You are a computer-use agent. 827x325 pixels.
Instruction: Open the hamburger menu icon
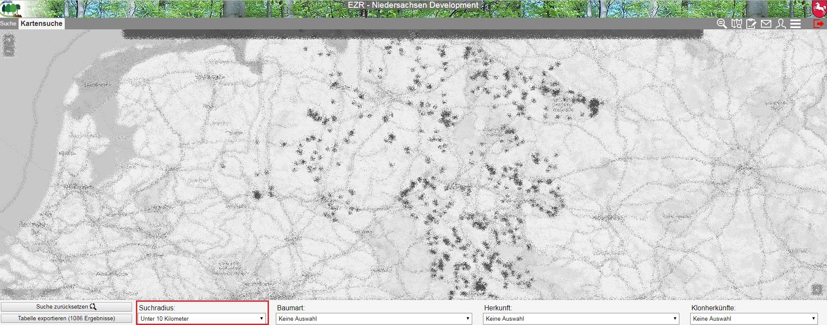[x=795, y=24]
